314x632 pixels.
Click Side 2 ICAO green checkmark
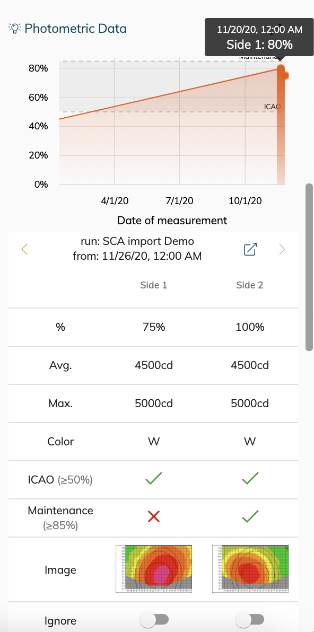[x=250, y=478]
